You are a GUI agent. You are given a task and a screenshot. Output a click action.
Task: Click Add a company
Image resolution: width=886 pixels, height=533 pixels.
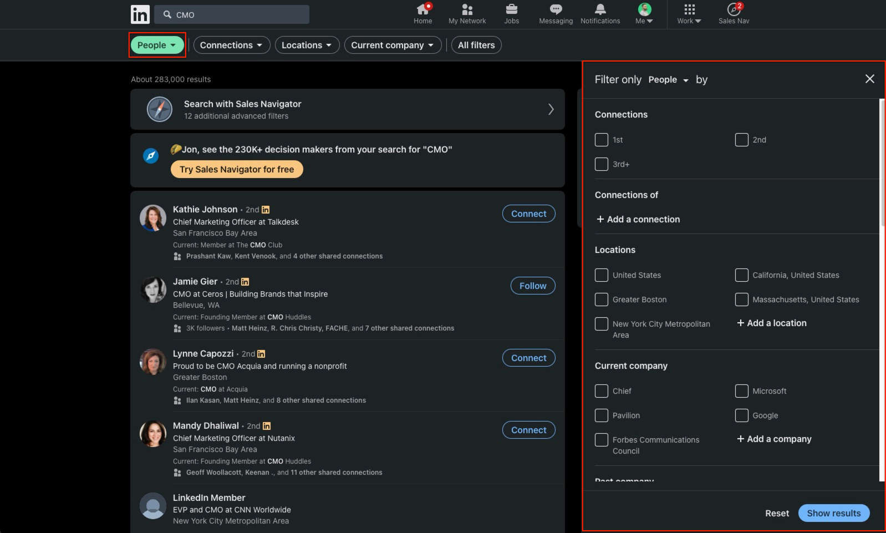point(774,439)
